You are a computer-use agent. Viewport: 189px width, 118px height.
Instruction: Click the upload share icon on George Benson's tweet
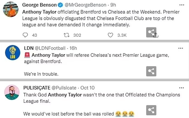(156, 35)
